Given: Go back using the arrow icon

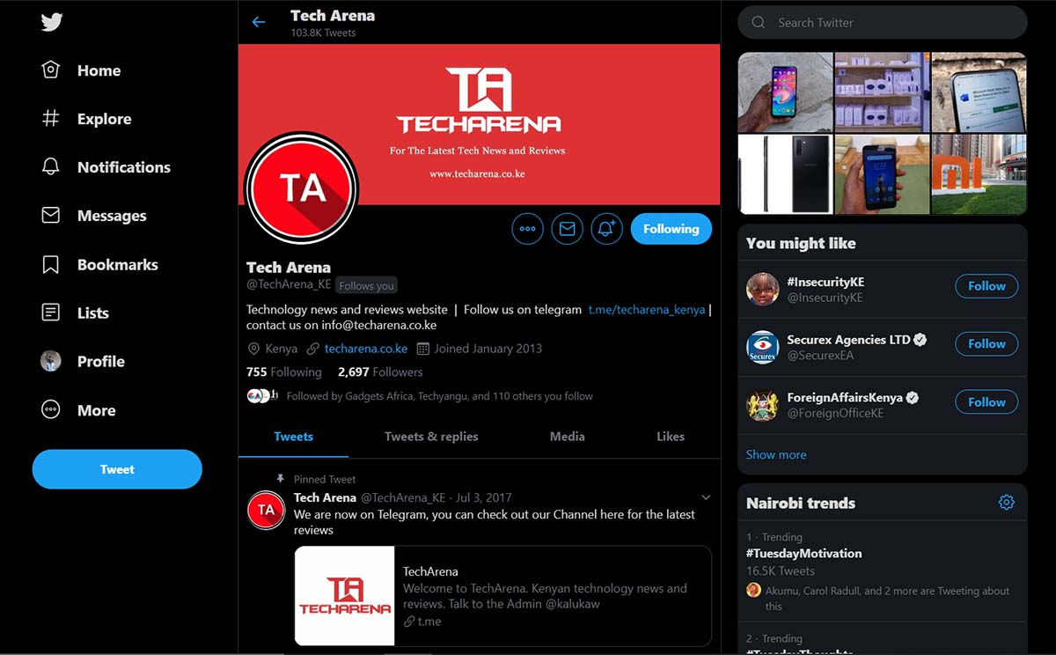Looking at the screenshot, I should point(259,22).
